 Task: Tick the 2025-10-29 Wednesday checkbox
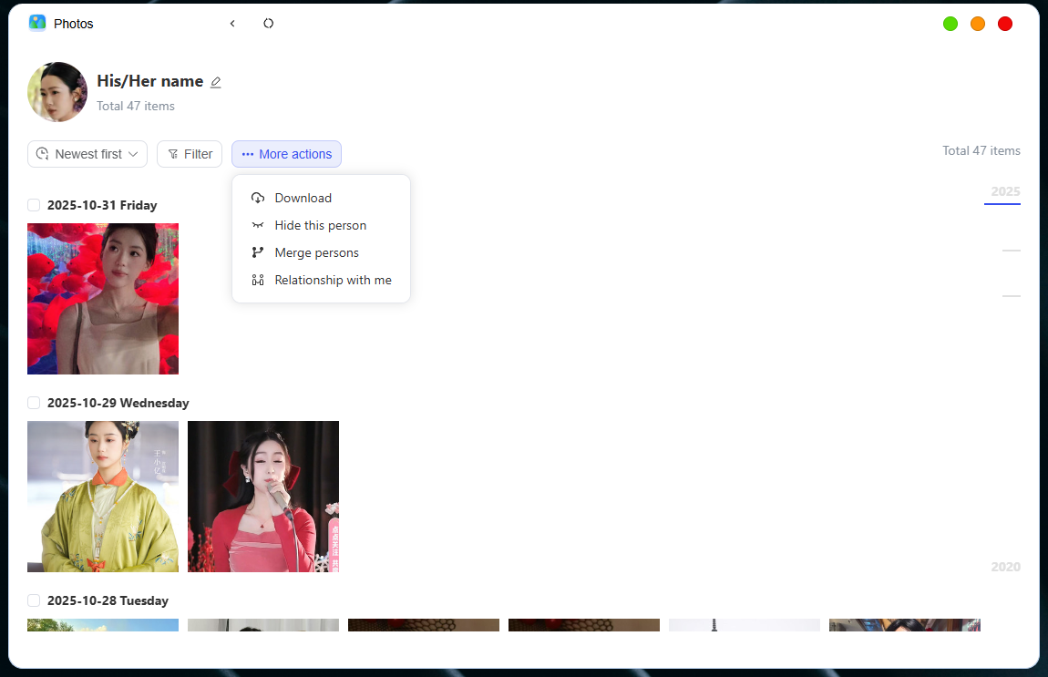[x=34, y=403]
